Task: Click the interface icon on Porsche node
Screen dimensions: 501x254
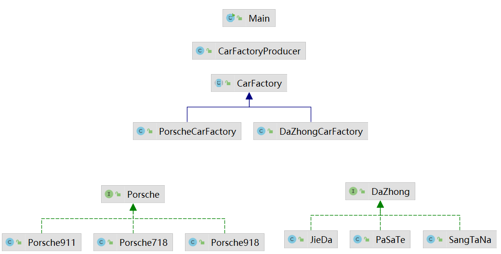Action: (x=109, y=194)
